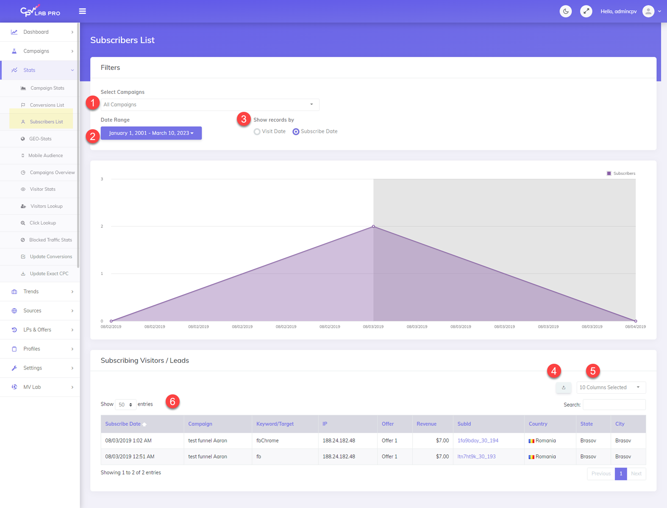The width and height of the screenshot is (667, 508).
Task: Select the Subscribe Date radio button
Action: click(296, 132)
